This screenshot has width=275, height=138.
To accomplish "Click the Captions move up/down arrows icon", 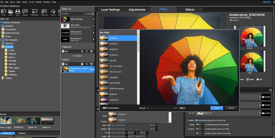I will pyautogui.click(x=87, y=51).
